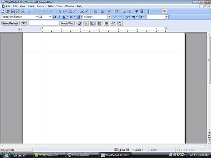Start numbered list with numbering icon

(x=95, y=11)
